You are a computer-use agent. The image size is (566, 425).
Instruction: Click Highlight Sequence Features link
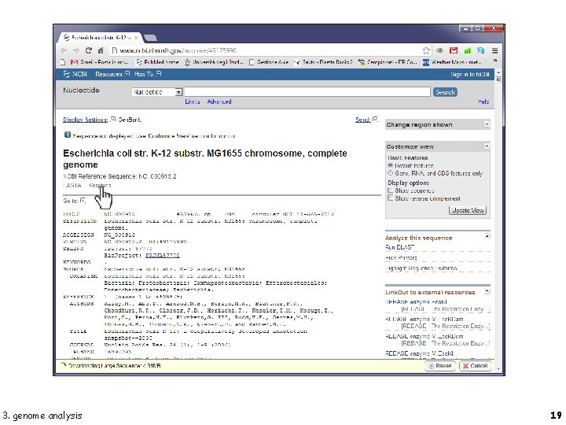click(x=421, y=268)
